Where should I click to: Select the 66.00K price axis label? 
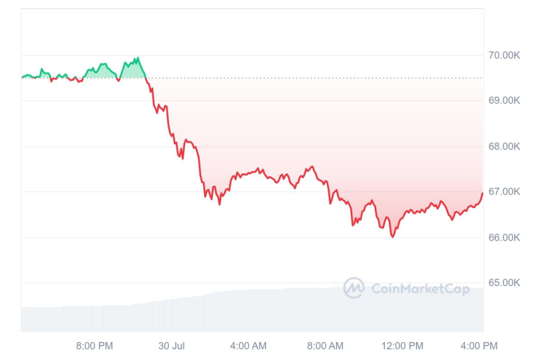pos(504,238)
